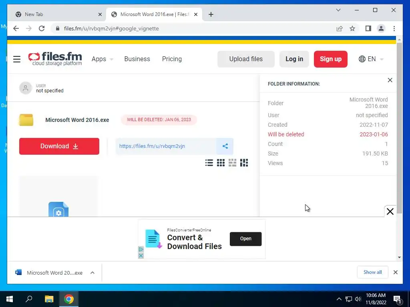Click the Log in button
The image size is (410, 307).
[294, 59]
